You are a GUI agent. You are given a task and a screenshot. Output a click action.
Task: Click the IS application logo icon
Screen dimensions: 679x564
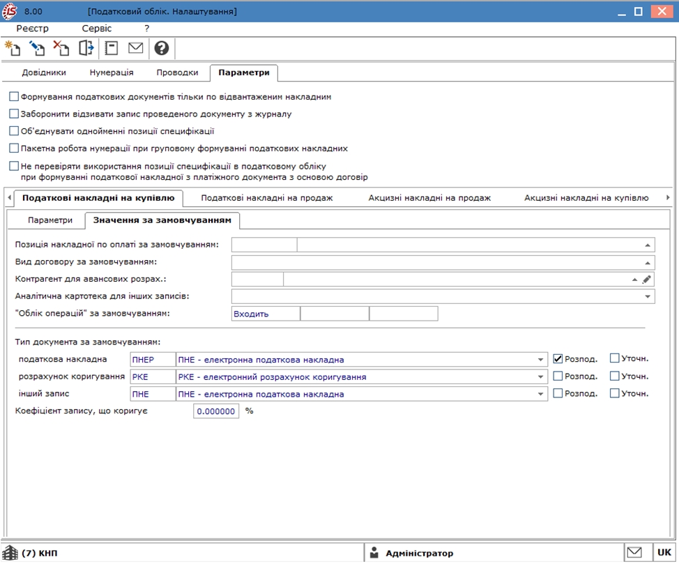coord(10,12)
